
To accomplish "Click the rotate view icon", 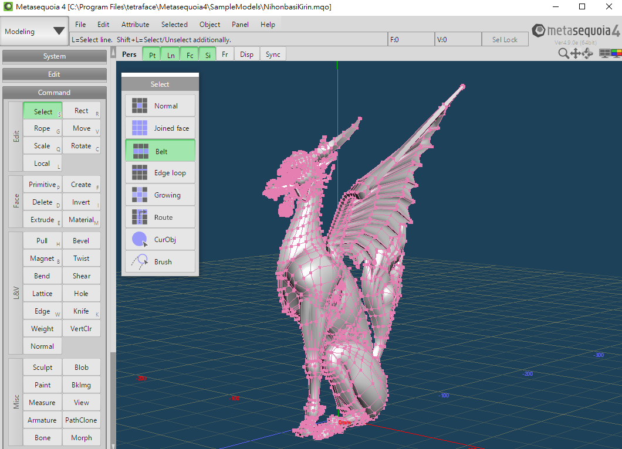I will pos(587,53).
